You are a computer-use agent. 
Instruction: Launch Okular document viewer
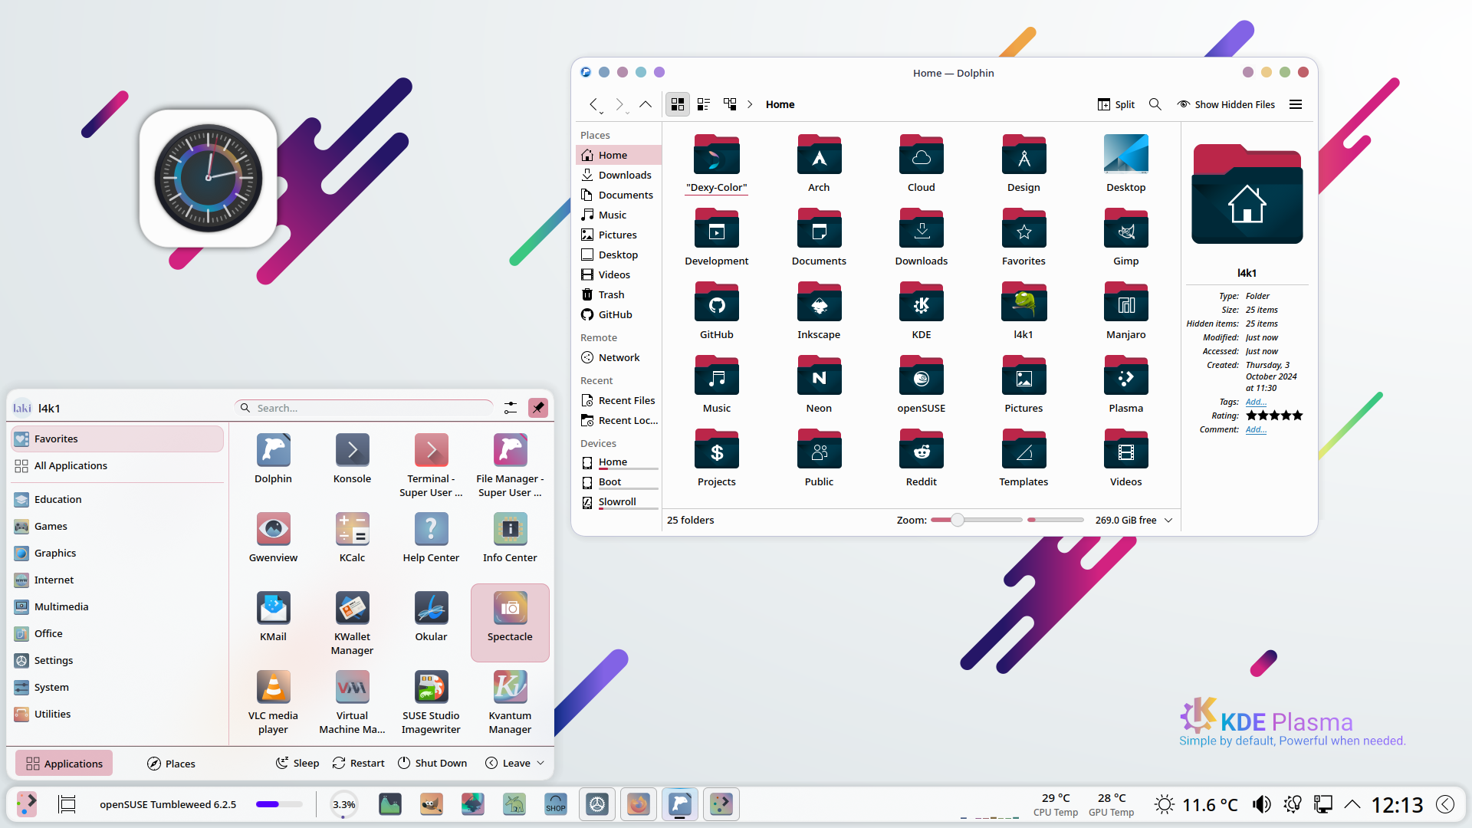point(431,616)
